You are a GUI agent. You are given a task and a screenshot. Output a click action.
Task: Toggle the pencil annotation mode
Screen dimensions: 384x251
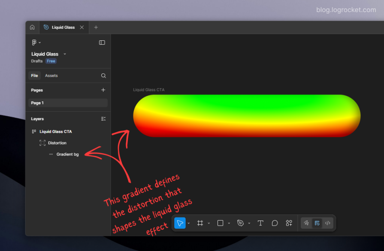point(306,223)
